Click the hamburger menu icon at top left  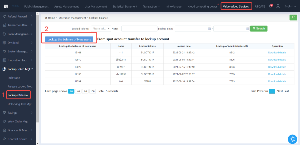click(6, 6)
